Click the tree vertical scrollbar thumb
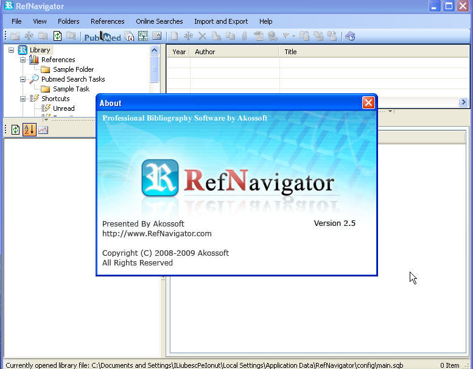 click(154, 69)
